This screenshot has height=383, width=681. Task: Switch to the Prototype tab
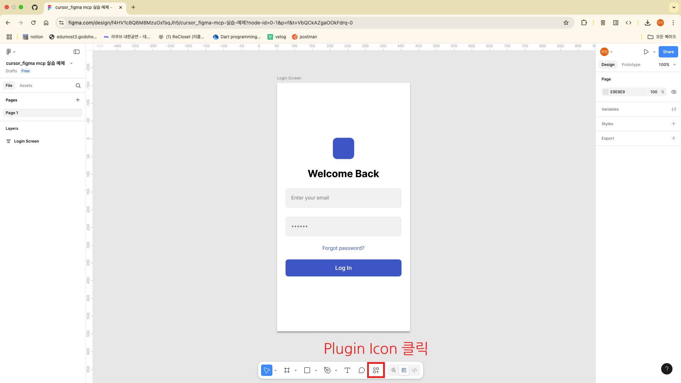click(x=631, y=65)
